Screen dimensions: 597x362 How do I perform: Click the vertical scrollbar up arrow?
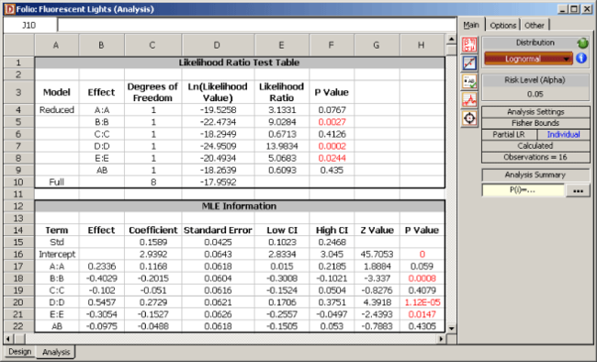point(451,40)
